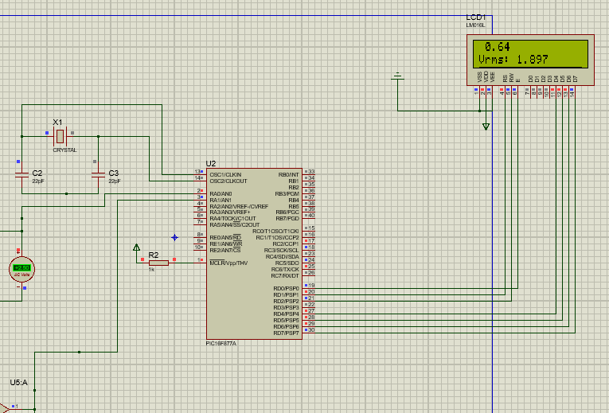Screen dimensions: 609x413
Task: Click the RD0/PSP0 pin label
Action: [286, 289]
